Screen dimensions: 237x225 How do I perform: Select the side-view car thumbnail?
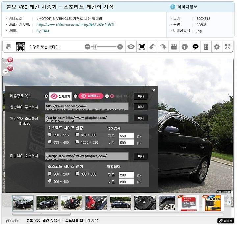pos(120,203)
